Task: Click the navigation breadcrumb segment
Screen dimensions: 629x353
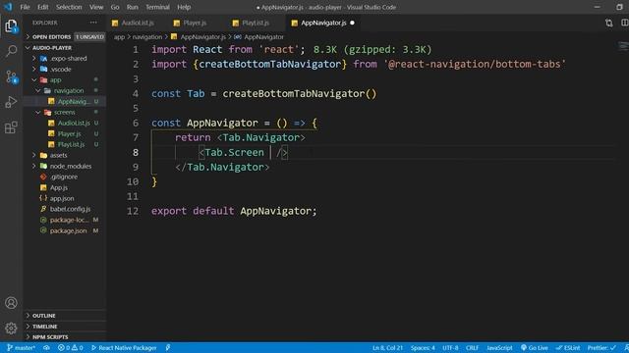Action: tap(147, 37)
